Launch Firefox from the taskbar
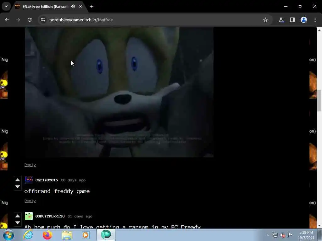The width and height of the screenshot is (322, 241). 47,235
